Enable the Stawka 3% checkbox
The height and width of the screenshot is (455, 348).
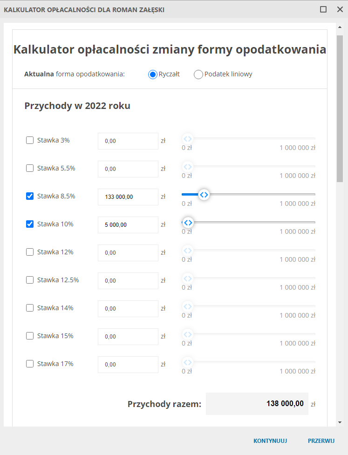[x=30, y=140]
